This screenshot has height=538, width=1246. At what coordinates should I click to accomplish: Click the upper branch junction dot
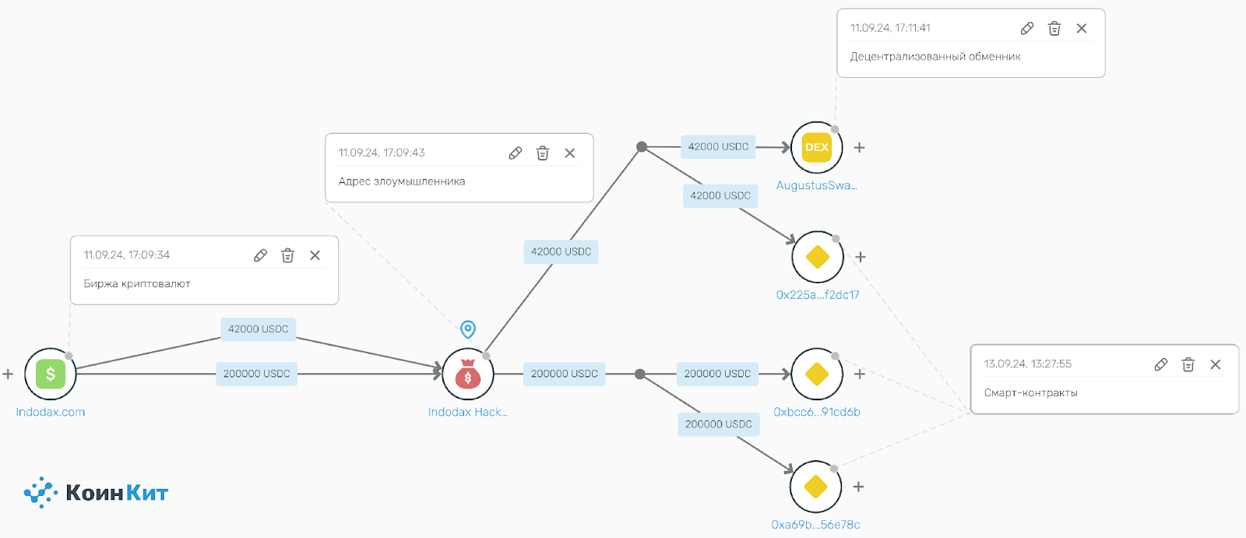[x=642, y=146]
